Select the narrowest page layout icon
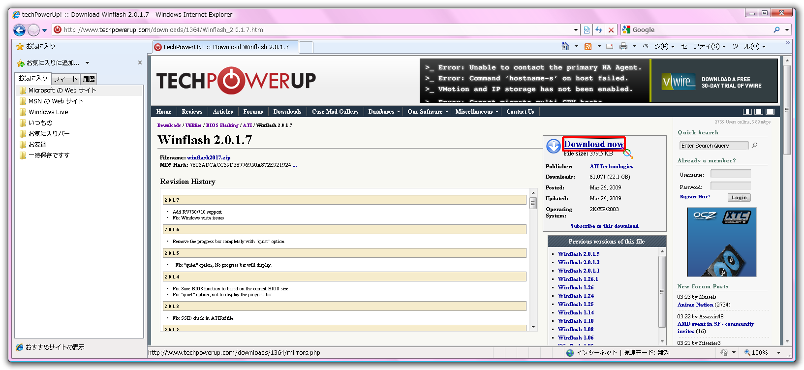 747,112
